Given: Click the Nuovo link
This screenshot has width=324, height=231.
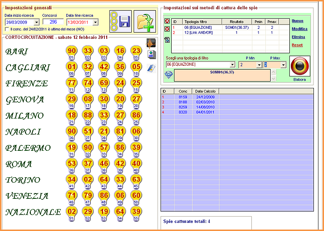Looking at the screenshot, I should click(298, 21).
